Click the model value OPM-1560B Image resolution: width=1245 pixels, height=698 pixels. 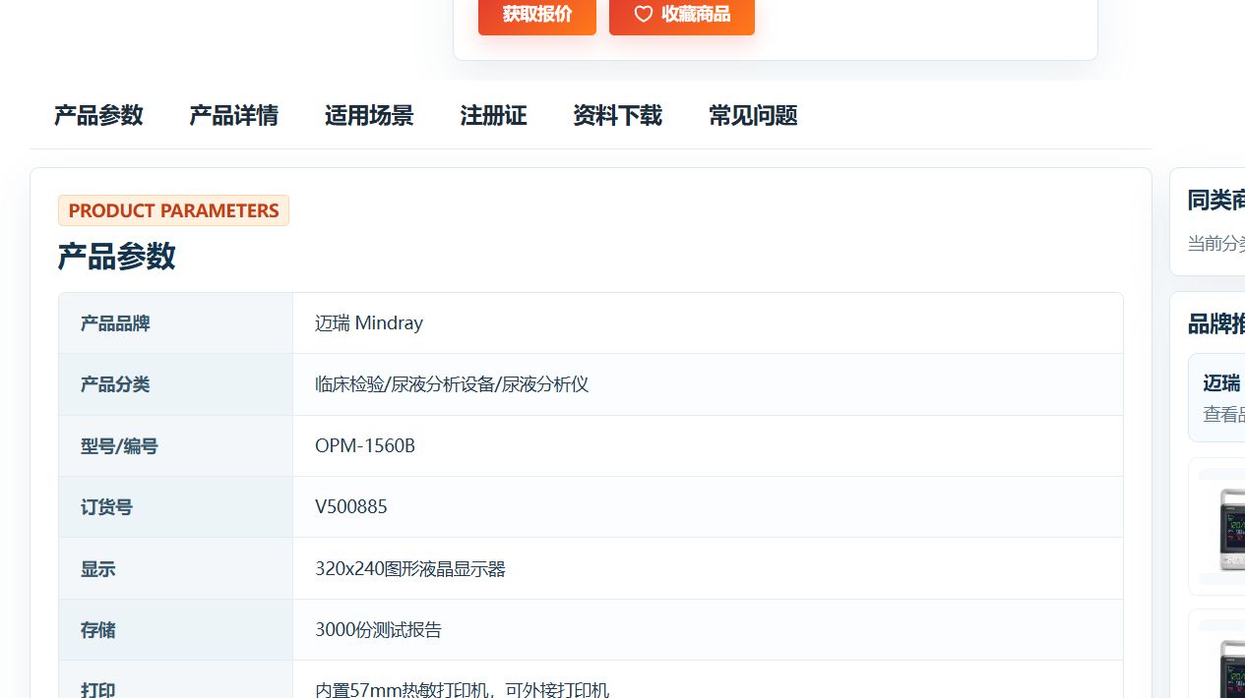(x=365, y=446)
